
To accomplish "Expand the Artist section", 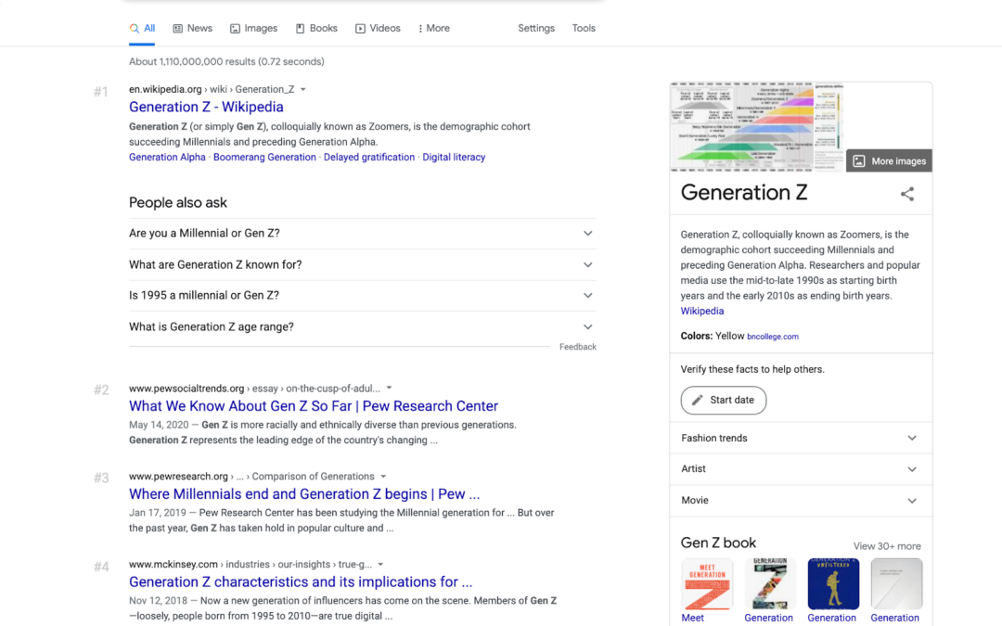I will click(910, 468).
